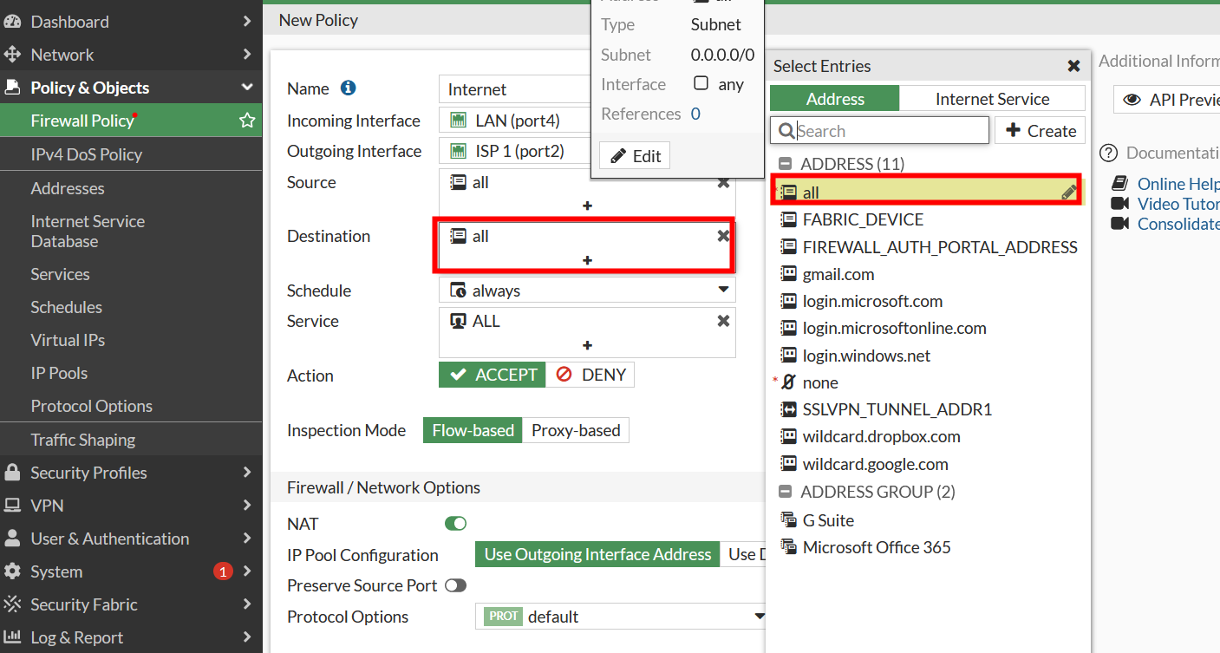Image resolution: width=1220 pixels, height=653 pixels.
Task: Click the eye icon for API Preview
Action: [1132, 100]
